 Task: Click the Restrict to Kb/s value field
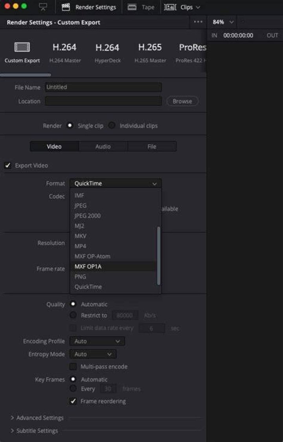[x=125, y=315]
